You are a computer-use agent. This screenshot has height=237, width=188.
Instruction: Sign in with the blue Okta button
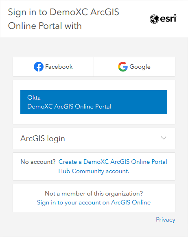94,102
